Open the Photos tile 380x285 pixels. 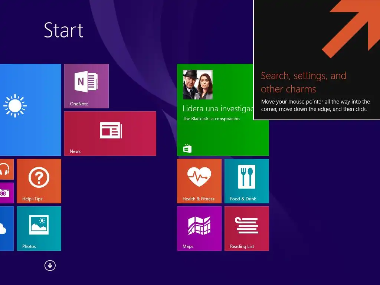click(x=39, y=229)
